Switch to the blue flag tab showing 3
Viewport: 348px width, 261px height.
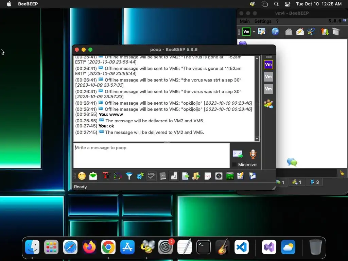[314, 182]
